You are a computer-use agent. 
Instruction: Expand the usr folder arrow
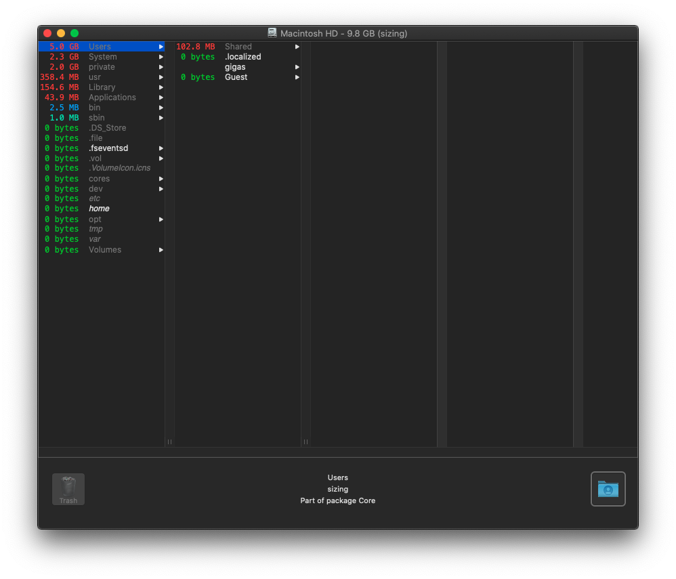(161, 77)
